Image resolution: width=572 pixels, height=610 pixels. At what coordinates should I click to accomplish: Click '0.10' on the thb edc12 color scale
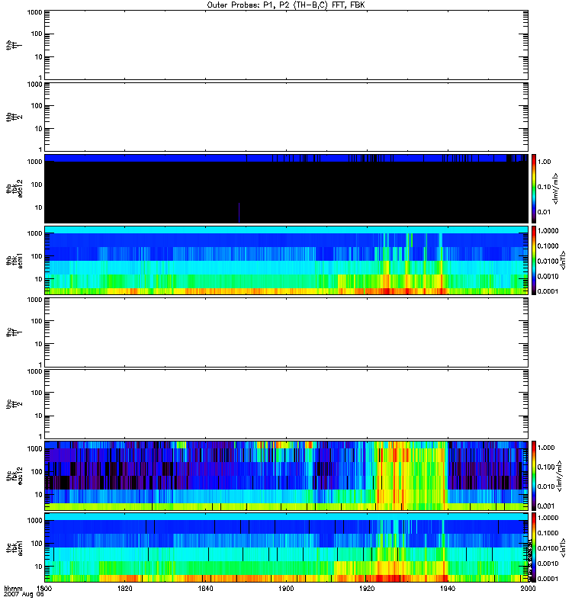coord(544,187)
